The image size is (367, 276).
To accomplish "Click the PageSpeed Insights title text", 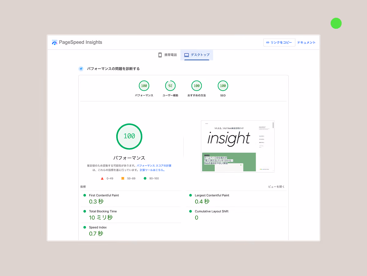I will 80,42.
